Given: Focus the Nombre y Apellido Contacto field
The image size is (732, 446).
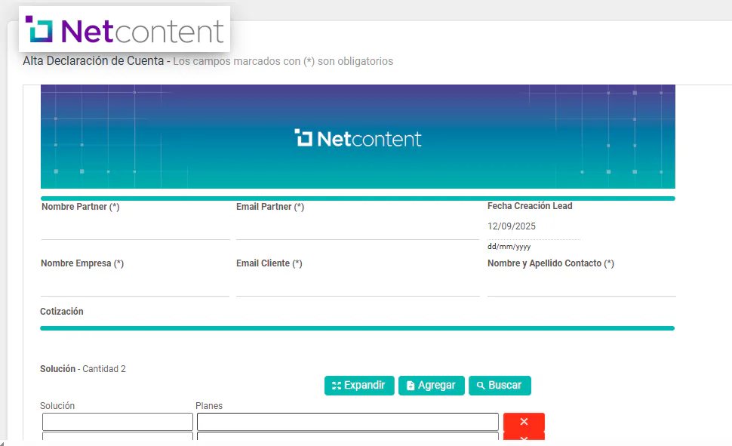Looking at the screenshot, I should point(582,285).
